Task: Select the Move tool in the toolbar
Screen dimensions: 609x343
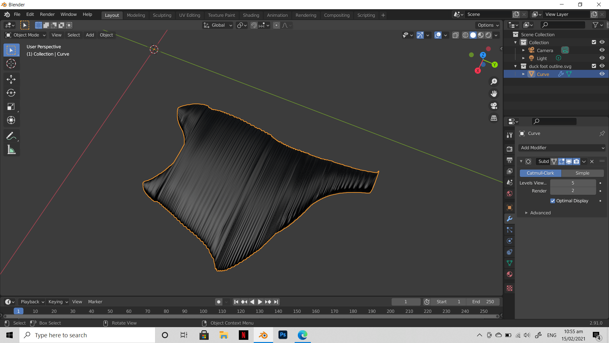Action: point(11,79)
